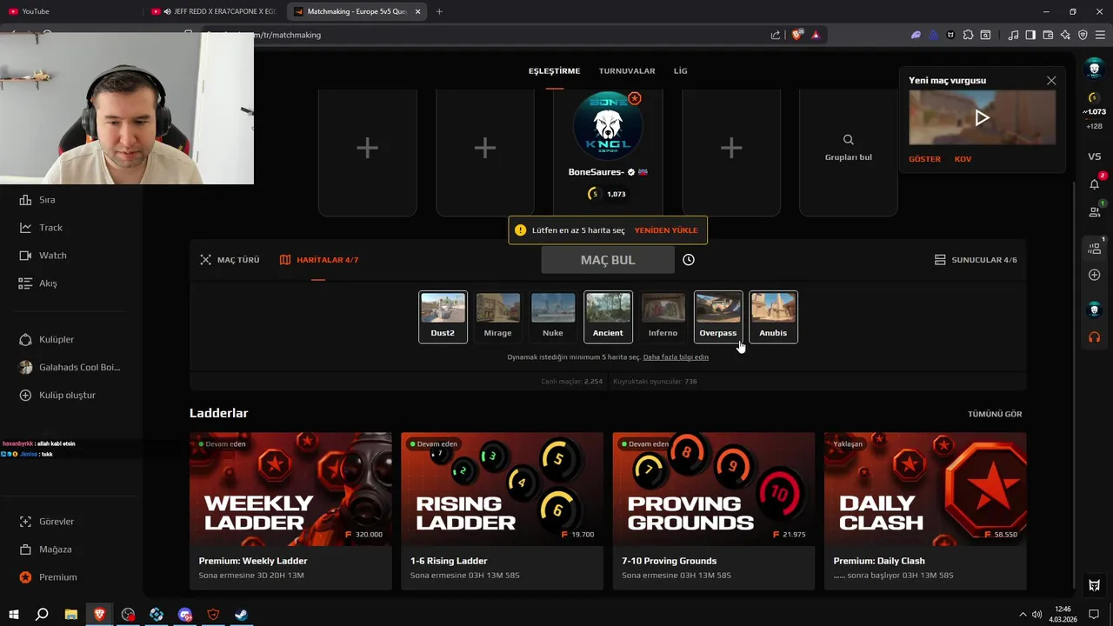Click YENİDEN YÜKLE in warning banner
The image size is (1113, 626).
[x=666, y=230]
